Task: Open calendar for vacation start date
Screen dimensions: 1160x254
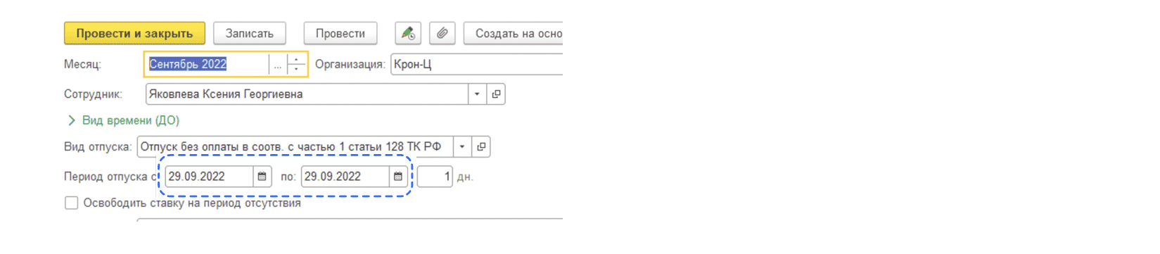Action: (262, 177)
